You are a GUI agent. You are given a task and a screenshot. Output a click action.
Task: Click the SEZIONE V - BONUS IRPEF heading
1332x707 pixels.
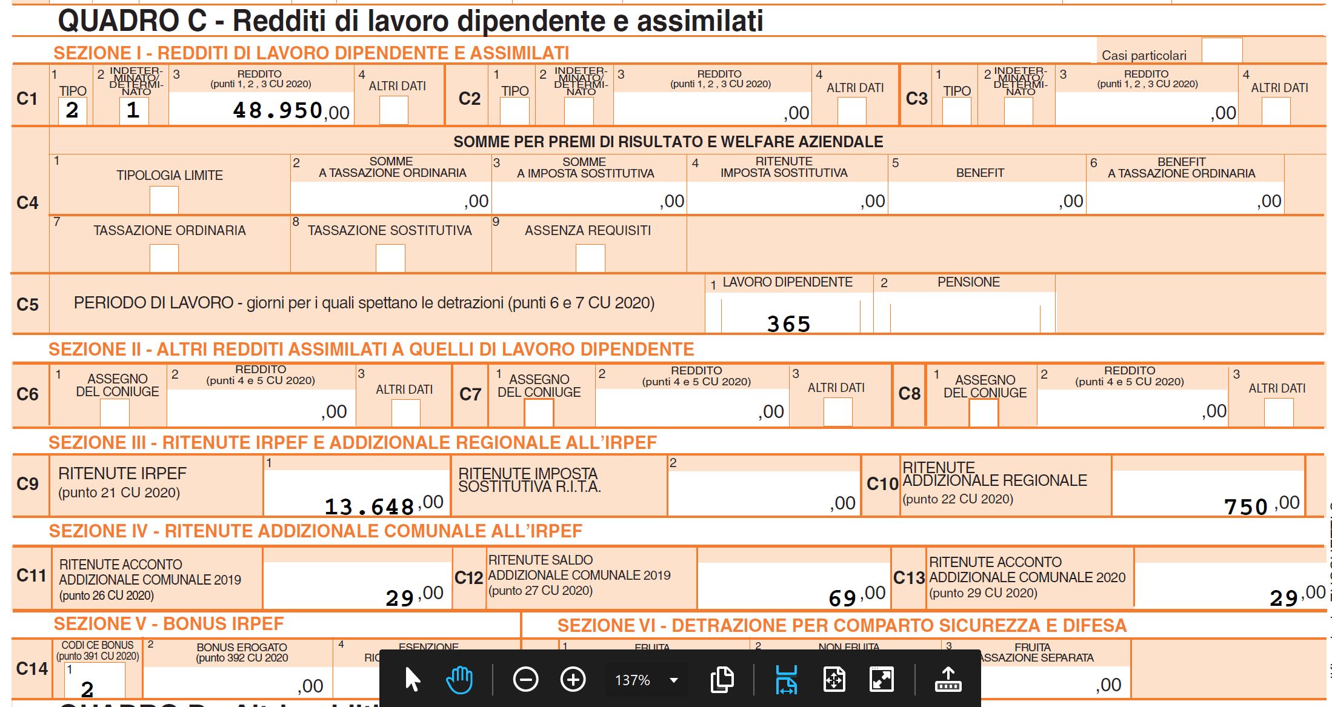[x=168, y=624]
